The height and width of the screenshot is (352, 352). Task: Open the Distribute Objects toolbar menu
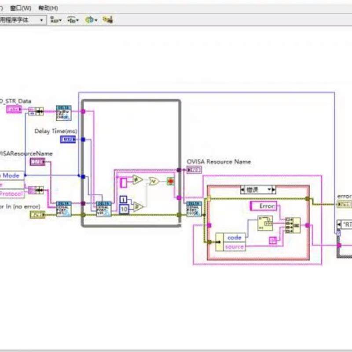click(73, 20)
